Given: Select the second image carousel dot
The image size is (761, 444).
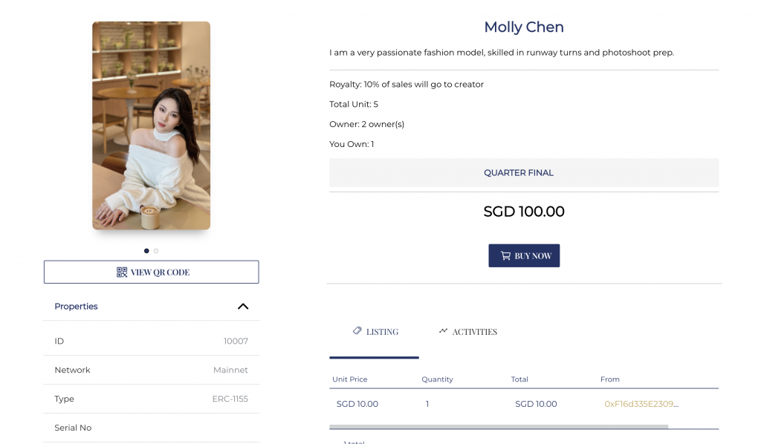Looking at the screenshot, I should coord(156,251).
